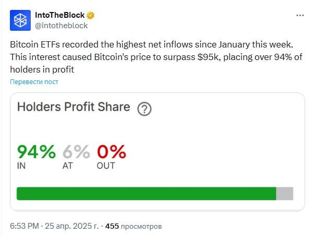Click the "455 просмотров" view count

click(133, 226)
